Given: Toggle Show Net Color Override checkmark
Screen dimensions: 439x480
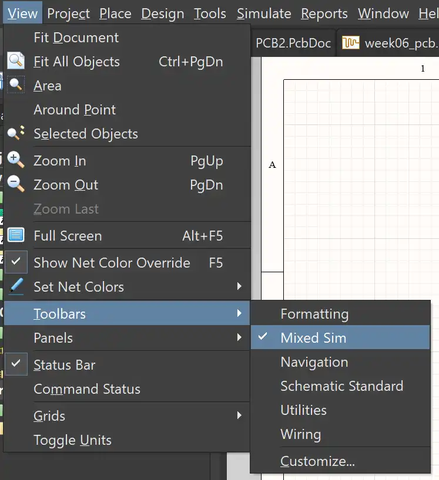Looking at the screenshot, I should click(16, 262).
